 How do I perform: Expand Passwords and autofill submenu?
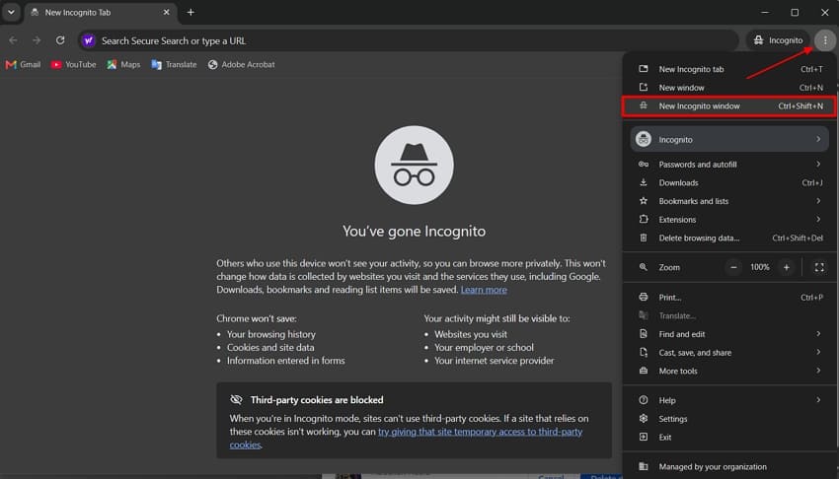click(729, 165)
